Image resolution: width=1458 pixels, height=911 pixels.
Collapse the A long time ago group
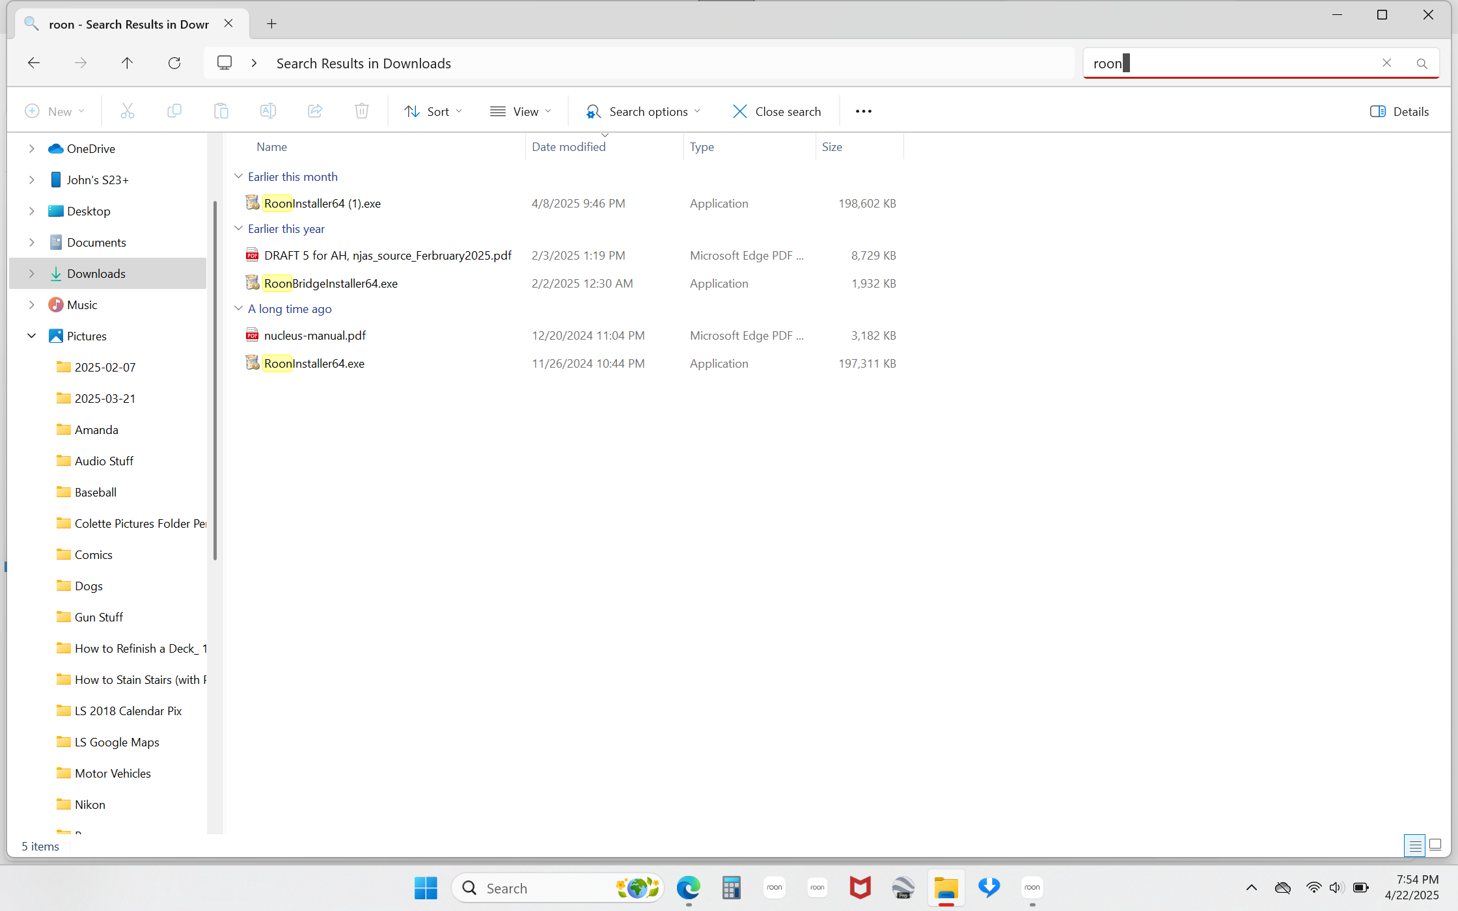(x=238, y=308)
